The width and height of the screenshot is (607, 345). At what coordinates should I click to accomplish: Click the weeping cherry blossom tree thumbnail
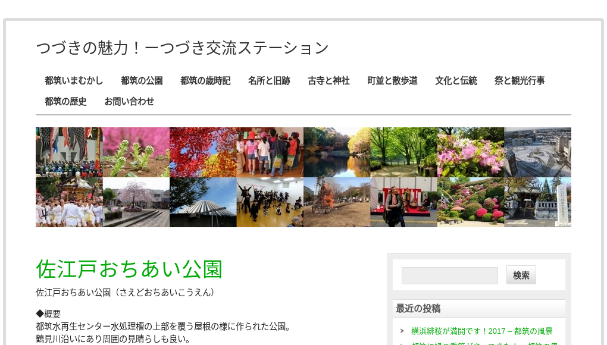point(136,202)
